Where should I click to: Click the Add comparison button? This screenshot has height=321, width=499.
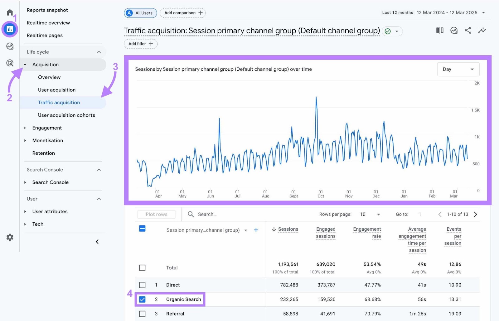[183, 13]
